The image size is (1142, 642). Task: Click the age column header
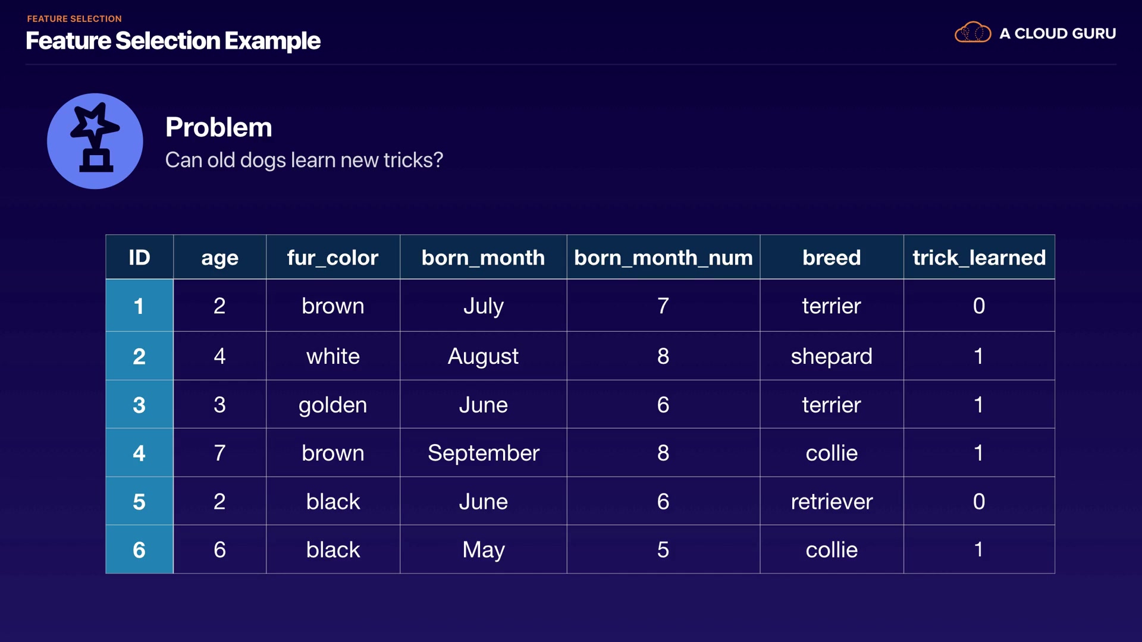coord(219,257)
